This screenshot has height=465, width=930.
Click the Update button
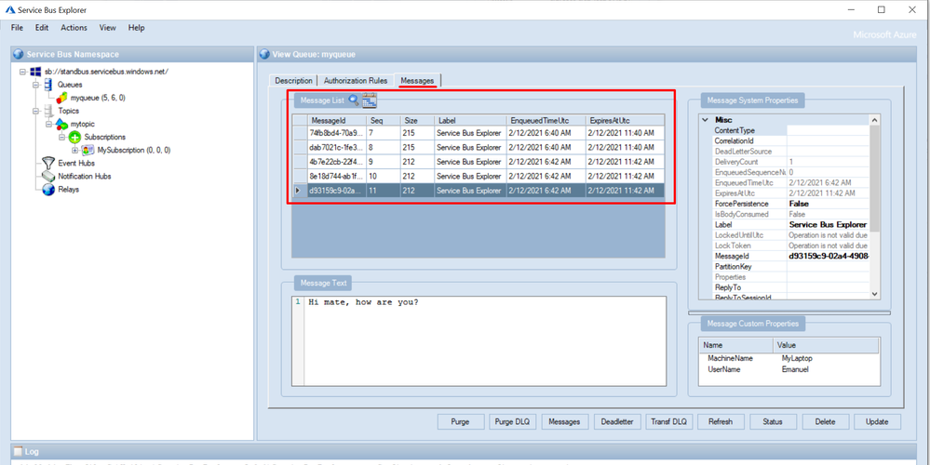878,422
